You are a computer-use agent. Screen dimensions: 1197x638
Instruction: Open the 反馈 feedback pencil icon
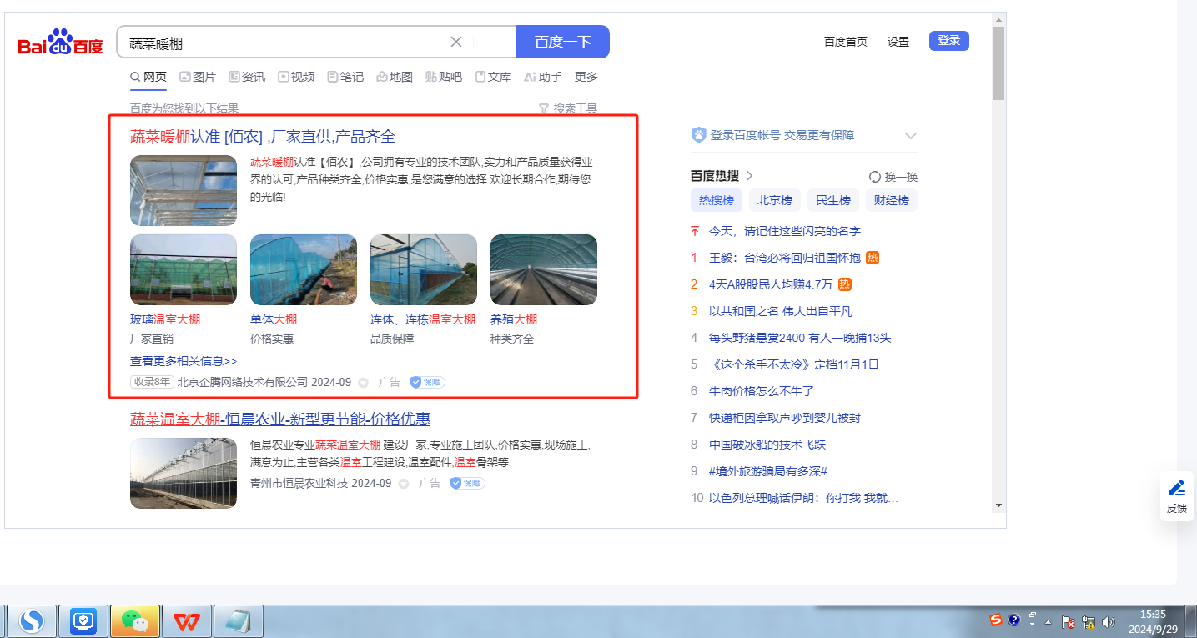pyautogui.click(x=1177, y=488)
